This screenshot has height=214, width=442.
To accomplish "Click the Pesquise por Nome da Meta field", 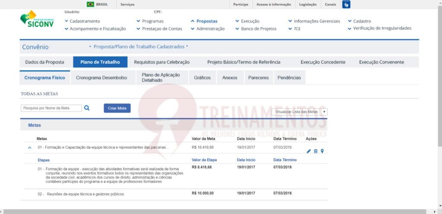I will tap(51, 108).
